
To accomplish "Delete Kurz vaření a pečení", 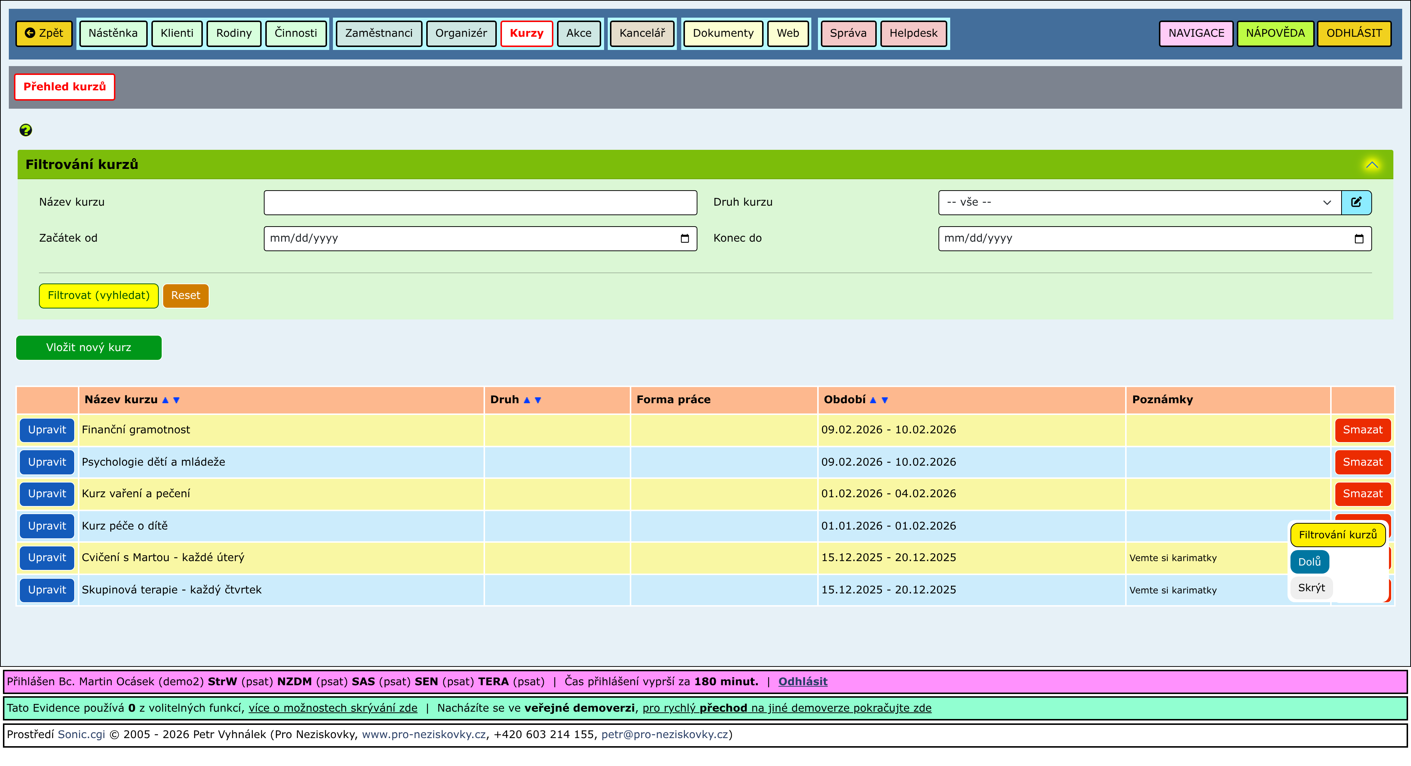I will 1363,494.
